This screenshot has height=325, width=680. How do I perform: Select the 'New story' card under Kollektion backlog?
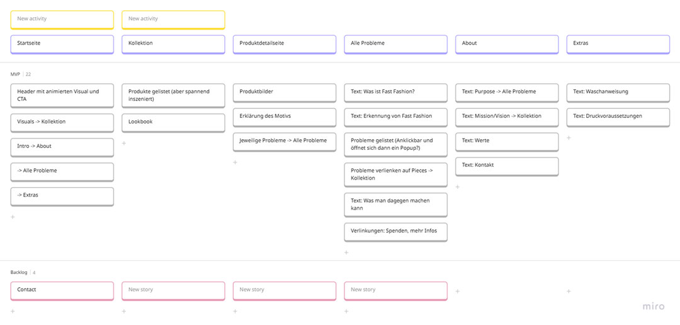173,290
